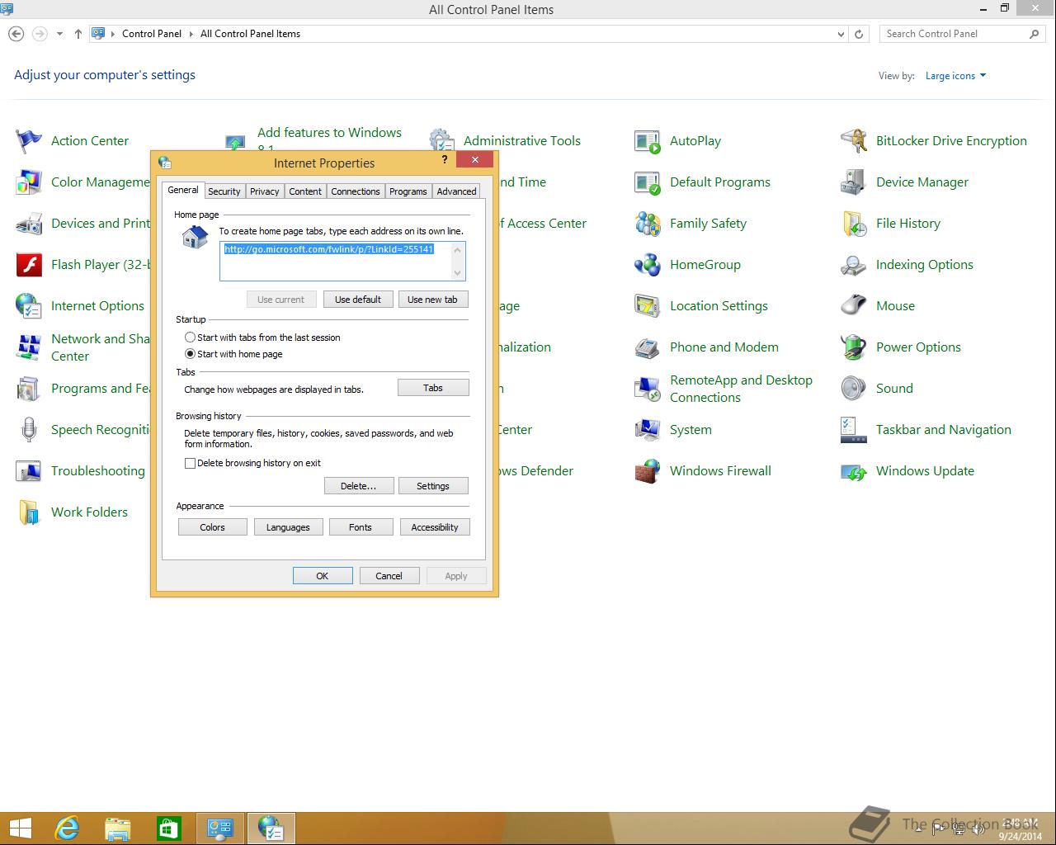Click the home page box scrollbar
Image resolution: width=1056 pixels, height=845 pixels.
[458, 261]
